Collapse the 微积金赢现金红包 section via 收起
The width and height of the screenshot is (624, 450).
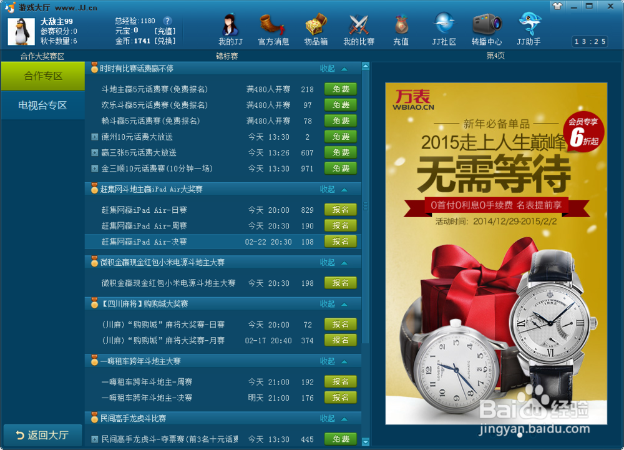333,263
